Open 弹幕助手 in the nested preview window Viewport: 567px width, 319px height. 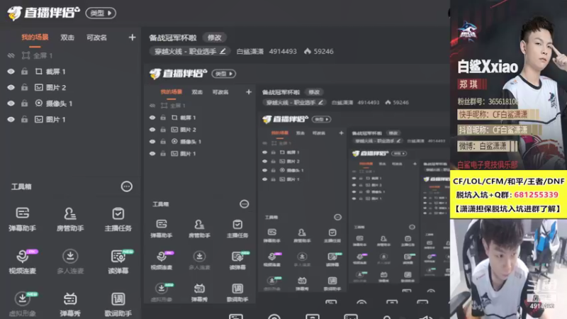point(162,228)
